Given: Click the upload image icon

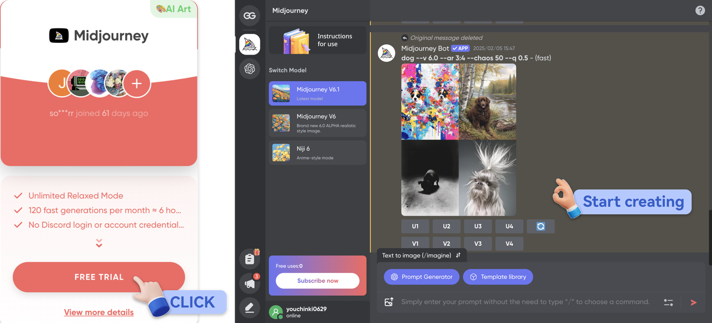Looking at the screenshot, I should pyautogui.click(x=389, y=302).
